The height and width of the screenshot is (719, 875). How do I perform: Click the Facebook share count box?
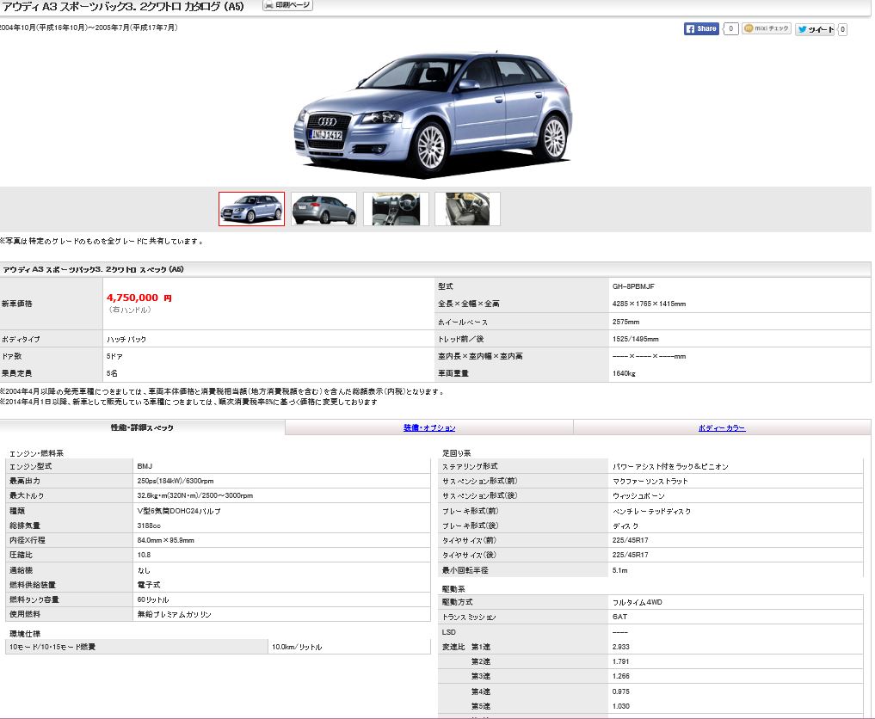tap(730, 28)
